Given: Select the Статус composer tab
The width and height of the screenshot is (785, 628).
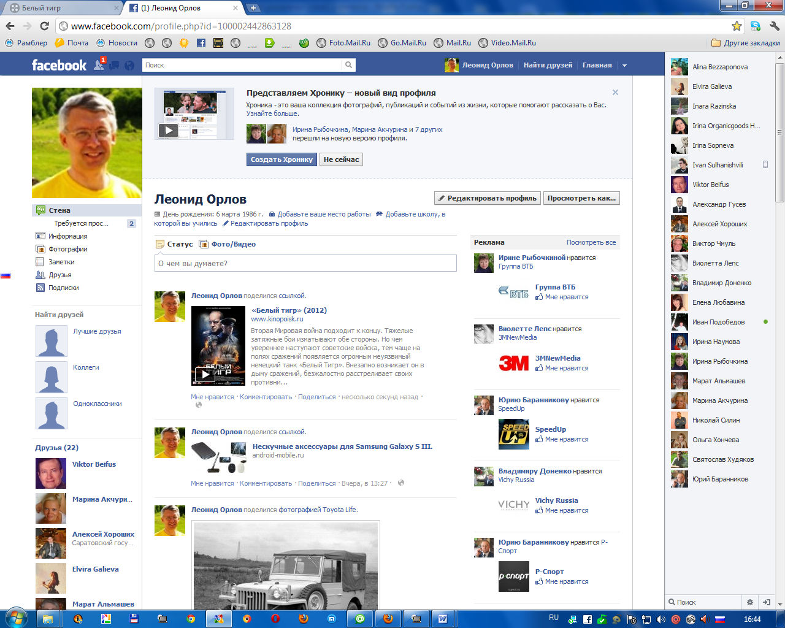Looking at the screenshot, I should (x=175, y=244).
